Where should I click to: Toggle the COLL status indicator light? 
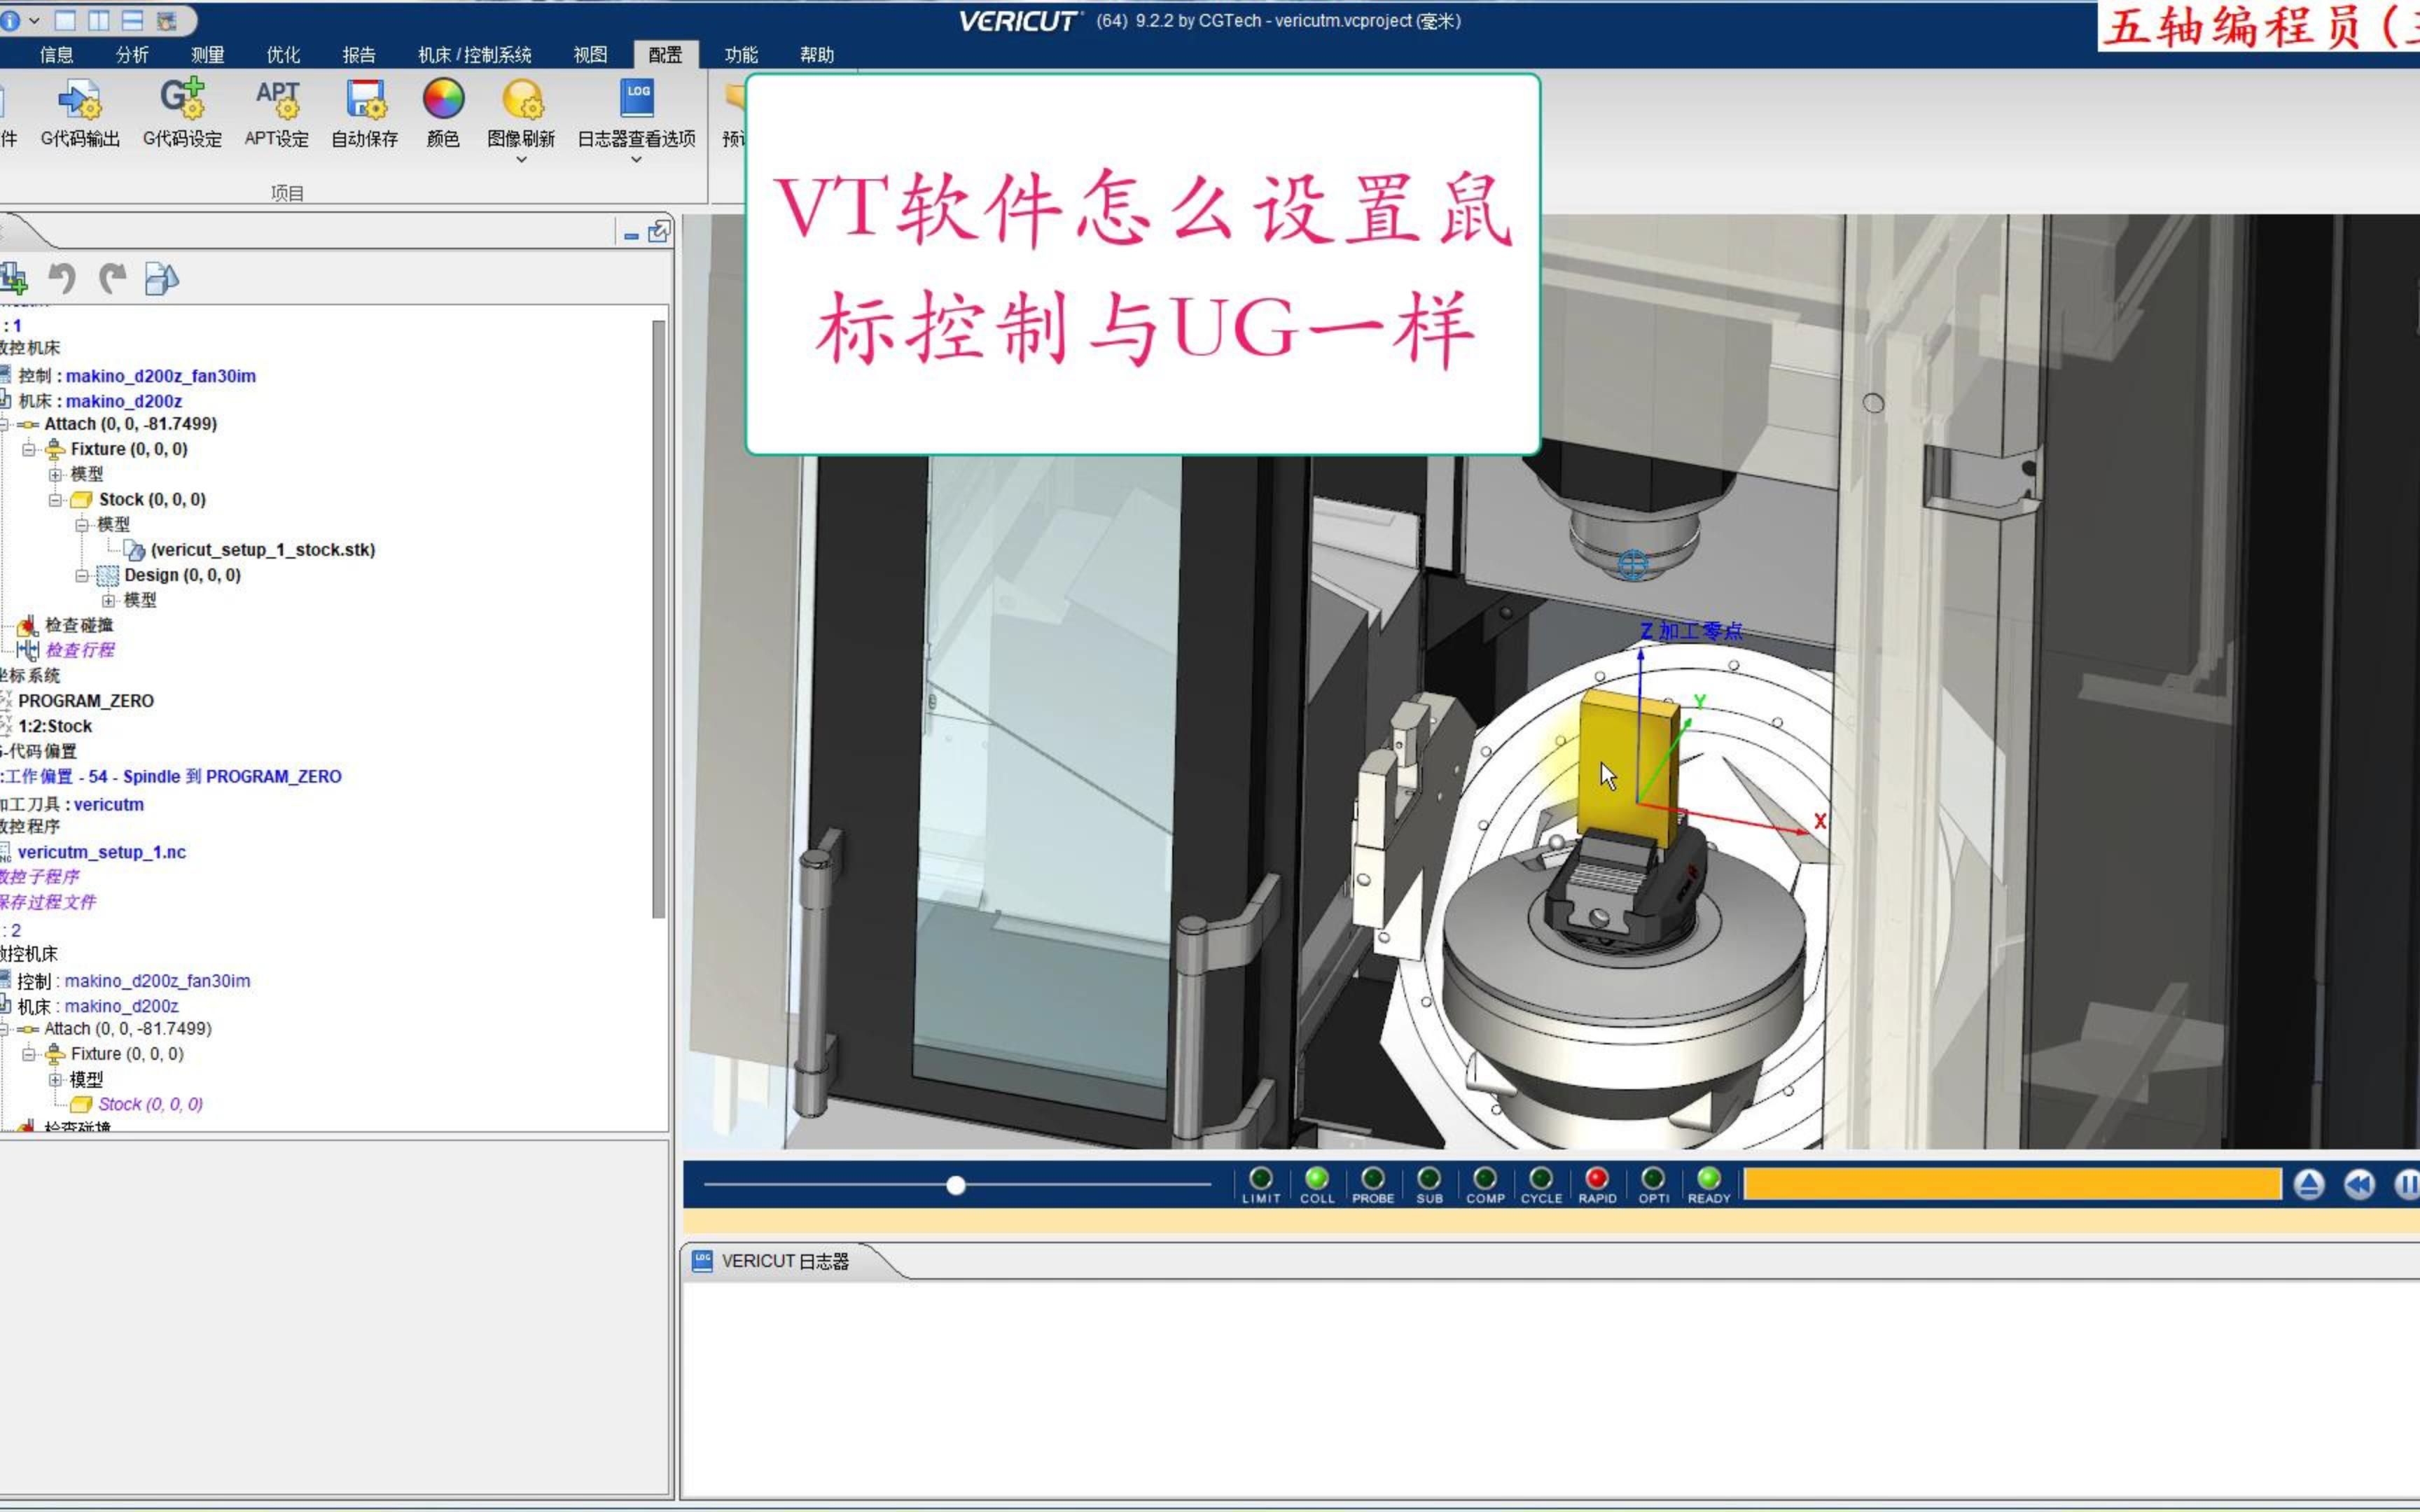1317,1178
